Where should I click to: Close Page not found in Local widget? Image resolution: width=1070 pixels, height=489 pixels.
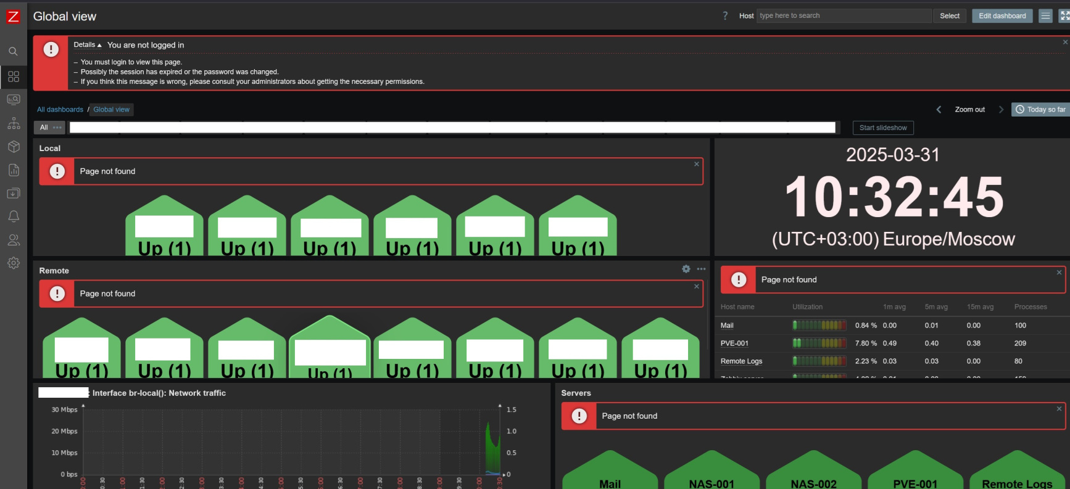[x=697, y=164]
